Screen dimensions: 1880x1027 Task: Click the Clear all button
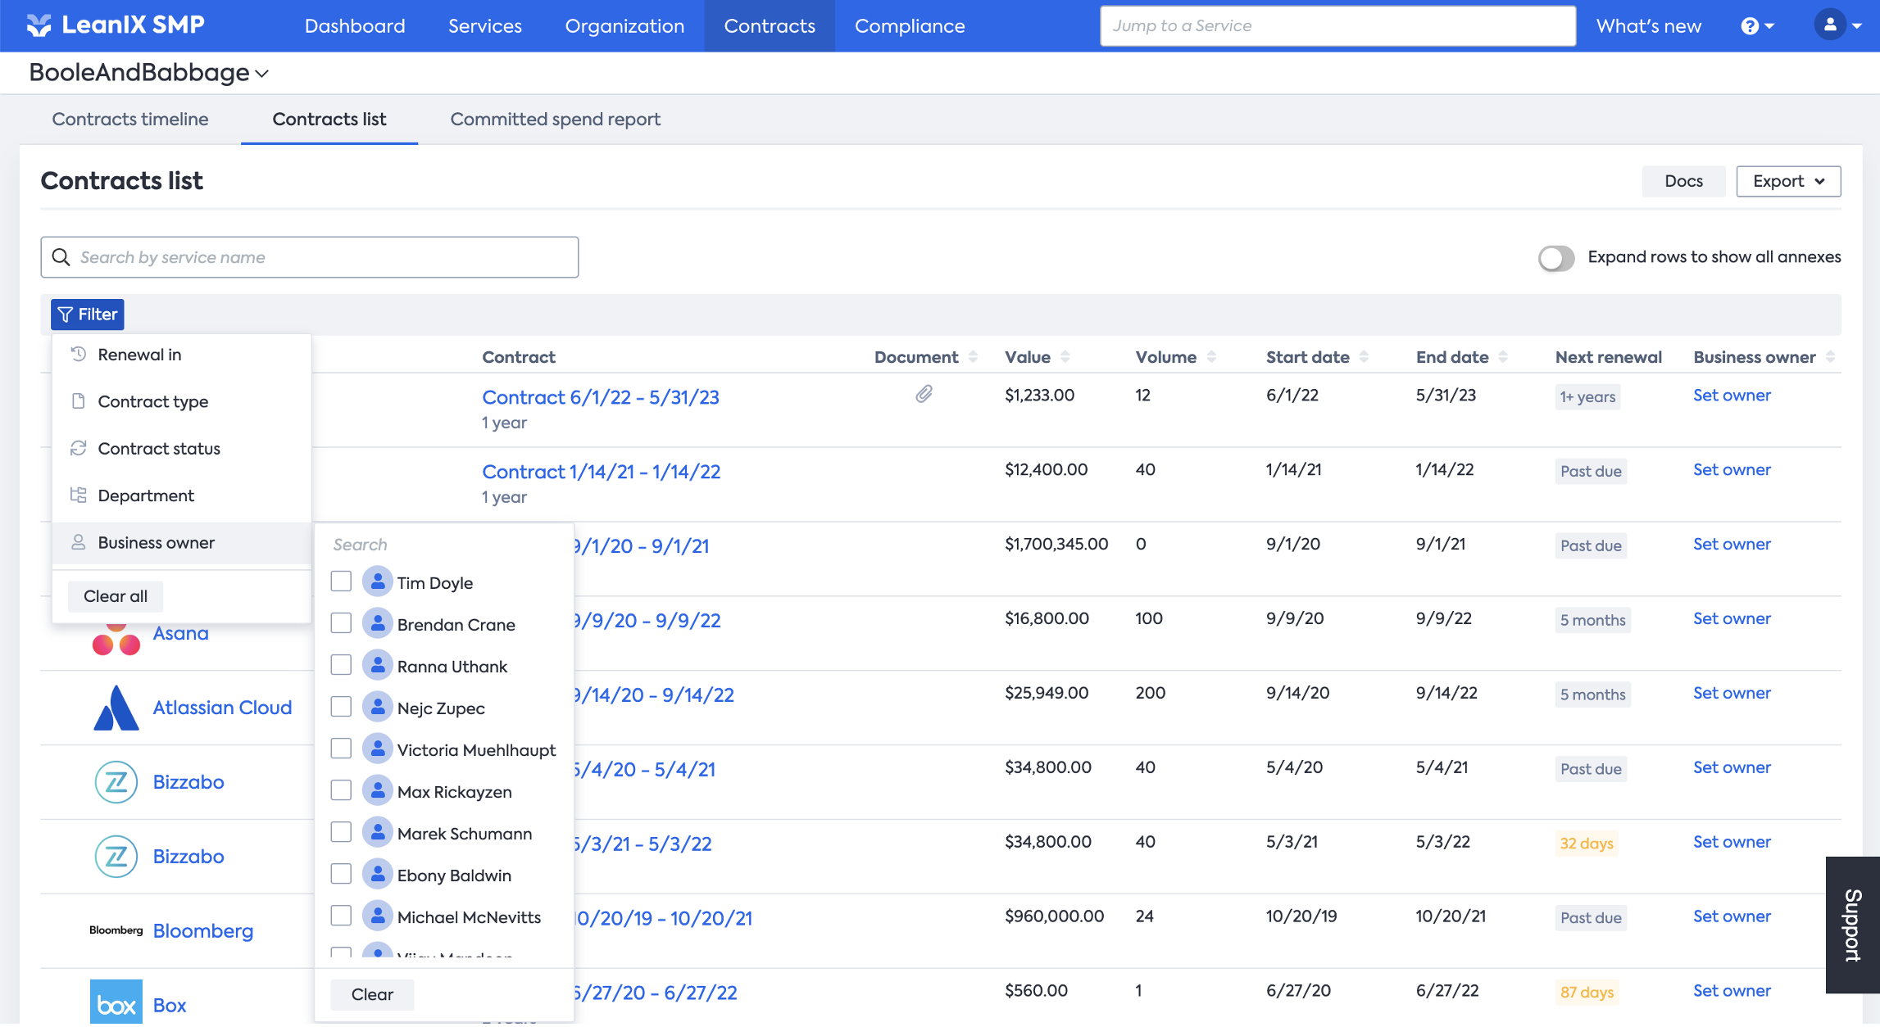116,596
